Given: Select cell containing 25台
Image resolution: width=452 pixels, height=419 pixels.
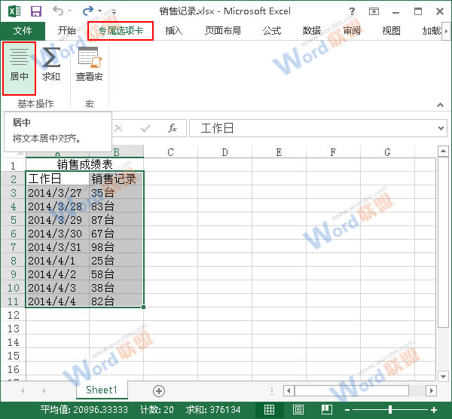Looking at the screenshot, I should tap(116, 261).
